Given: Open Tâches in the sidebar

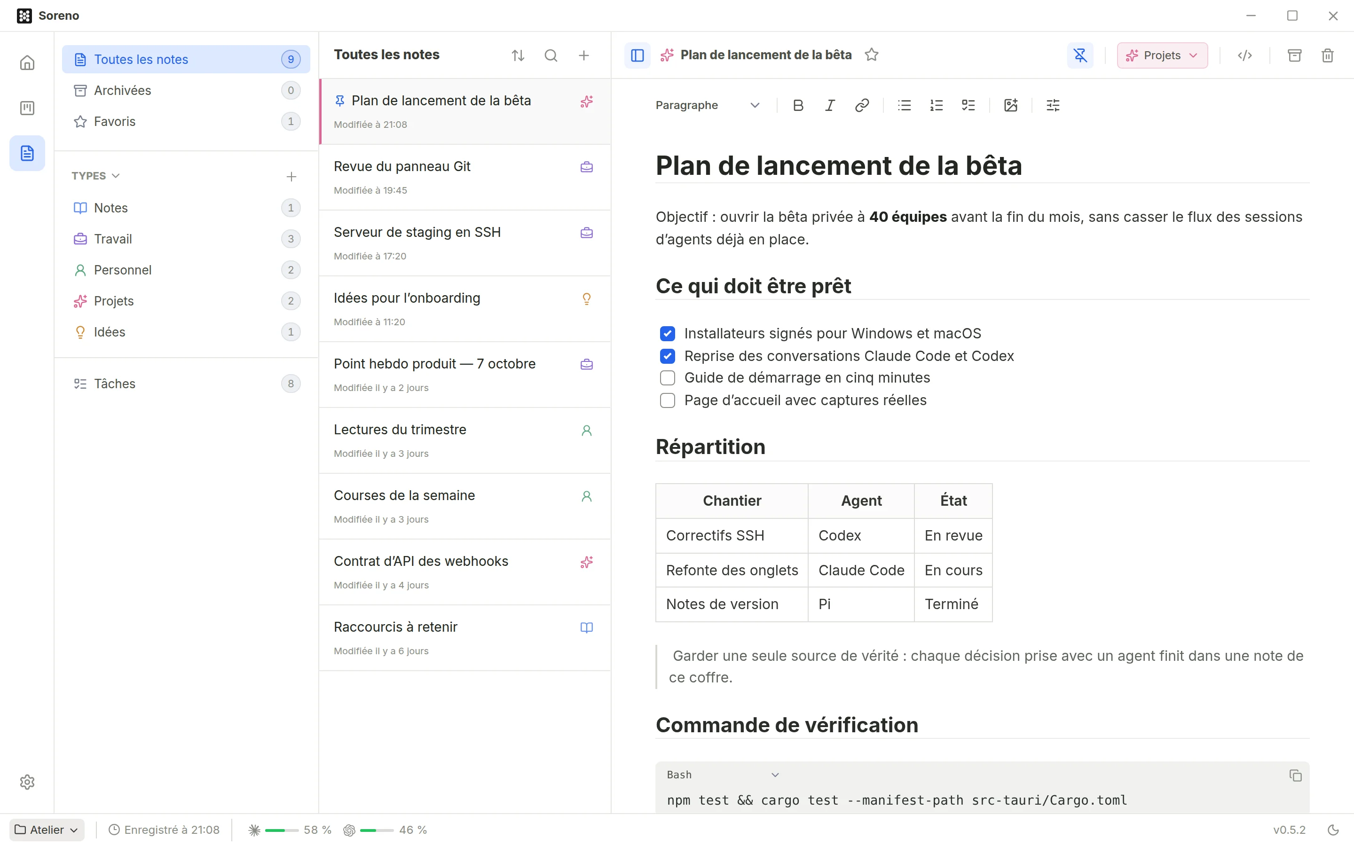Looking at the screenshot, I should [x=186, y=384].
